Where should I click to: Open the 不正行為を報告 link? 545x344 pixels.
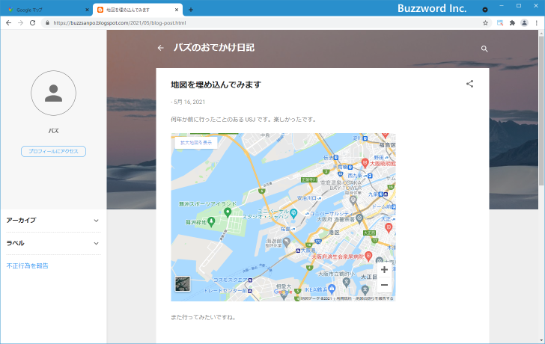point(28,266)
